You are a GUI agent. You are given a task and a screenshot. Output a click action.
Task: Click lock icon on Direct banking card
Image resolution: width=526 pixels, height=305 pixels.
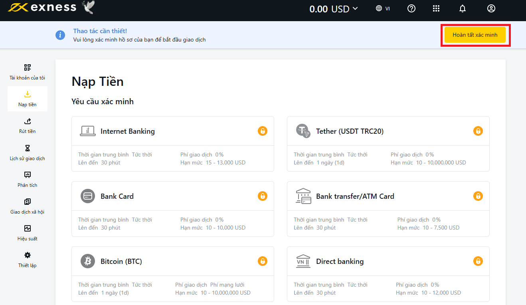478,261
